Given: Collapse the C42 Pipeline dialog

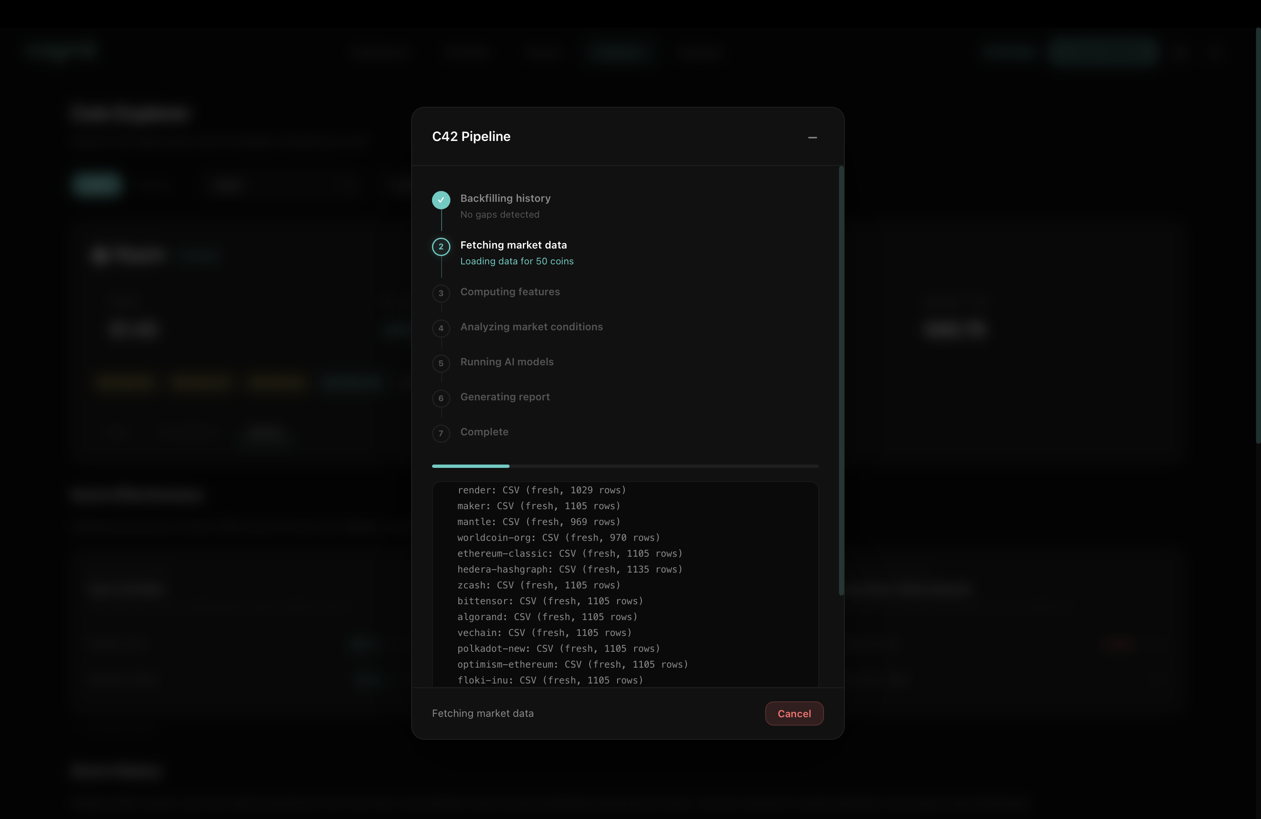Looking at the screenshot, I should click(813, 138).
